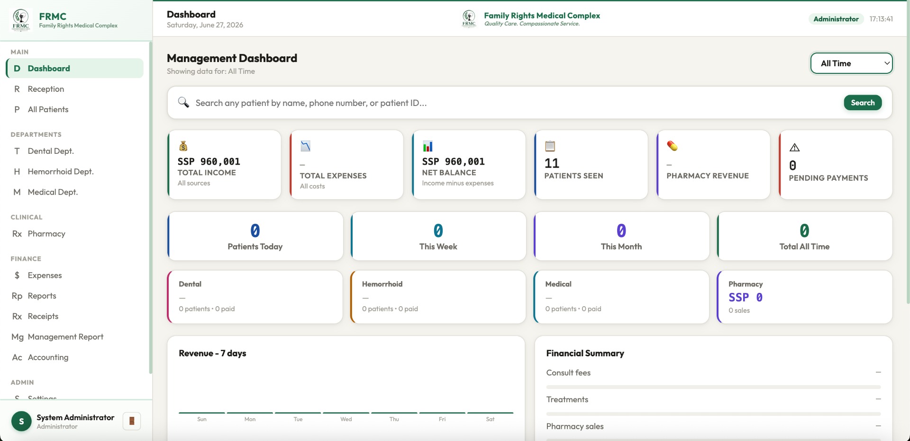Image resolution: width=910 pixels, height=441 pixels.
Task: Click the R icon beside Reception
Action: tap(17, 89)
